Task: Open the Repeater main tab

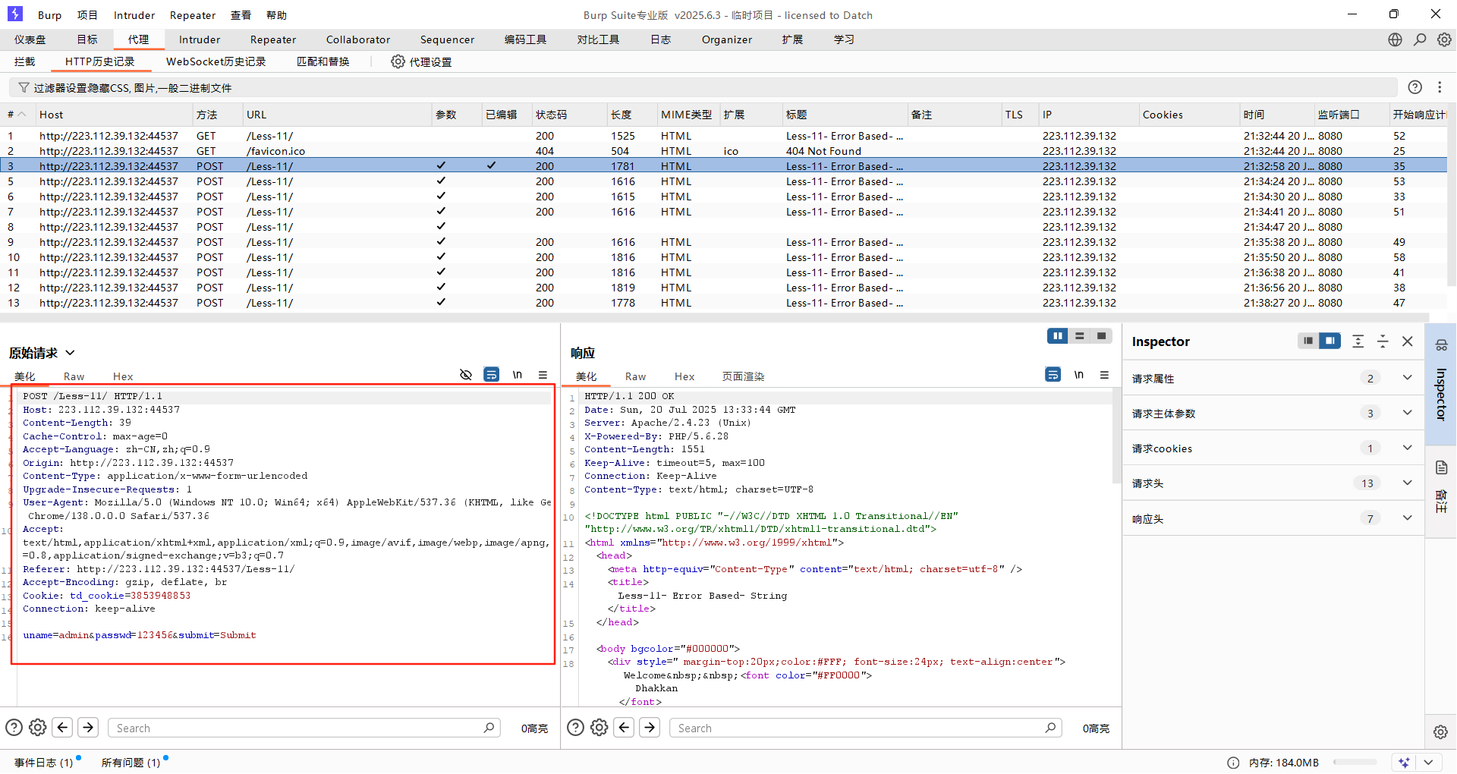Action: coord(273,39)
